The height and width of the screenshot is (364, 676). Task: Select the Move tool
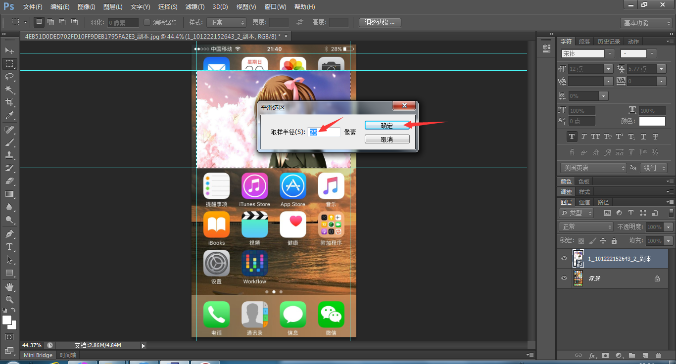[9, 50]
